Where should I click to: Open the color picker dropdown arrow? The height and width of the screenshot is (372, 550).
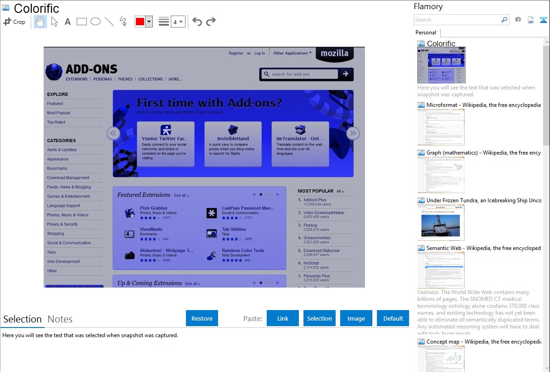(149, 22)
